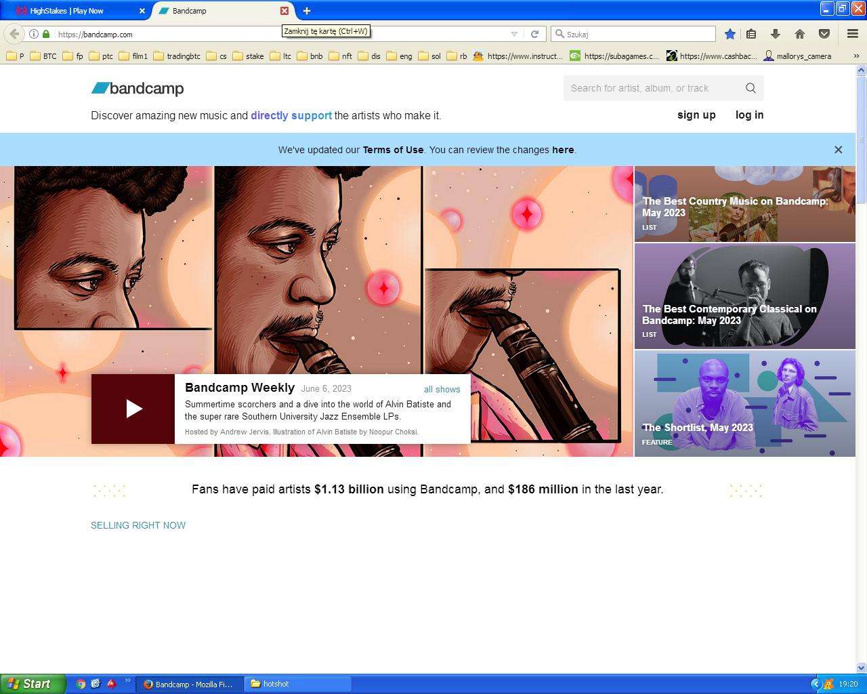Open The Shortlist, May 2023 feature

point(744,403)
